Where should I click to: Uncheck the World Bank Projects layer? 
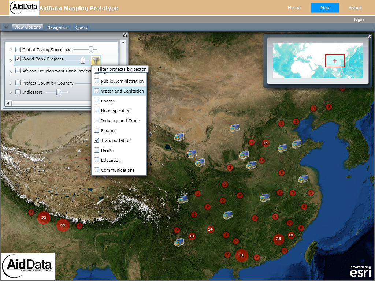(18, 59)
